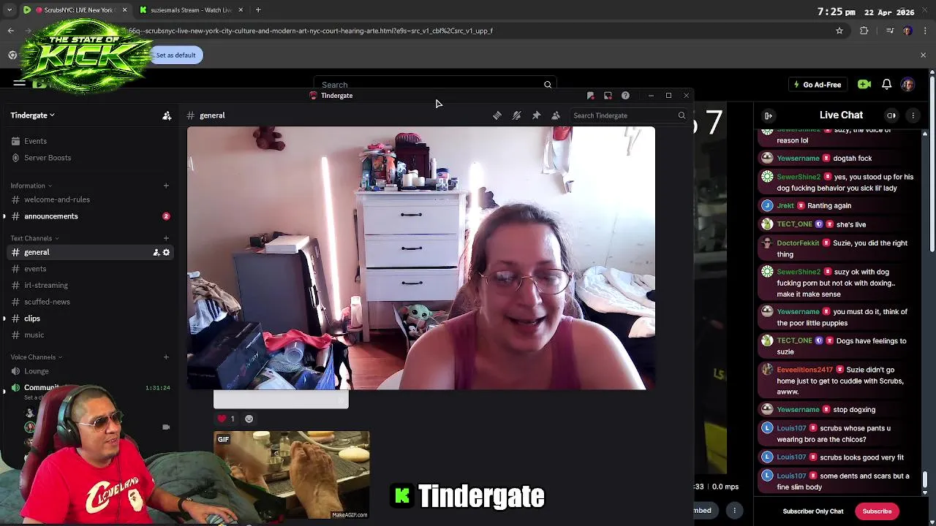Toggle theatre mode icon beside Live Chat
The height and width of the screenshot is (526, 936).
click(x=891, y=115)
